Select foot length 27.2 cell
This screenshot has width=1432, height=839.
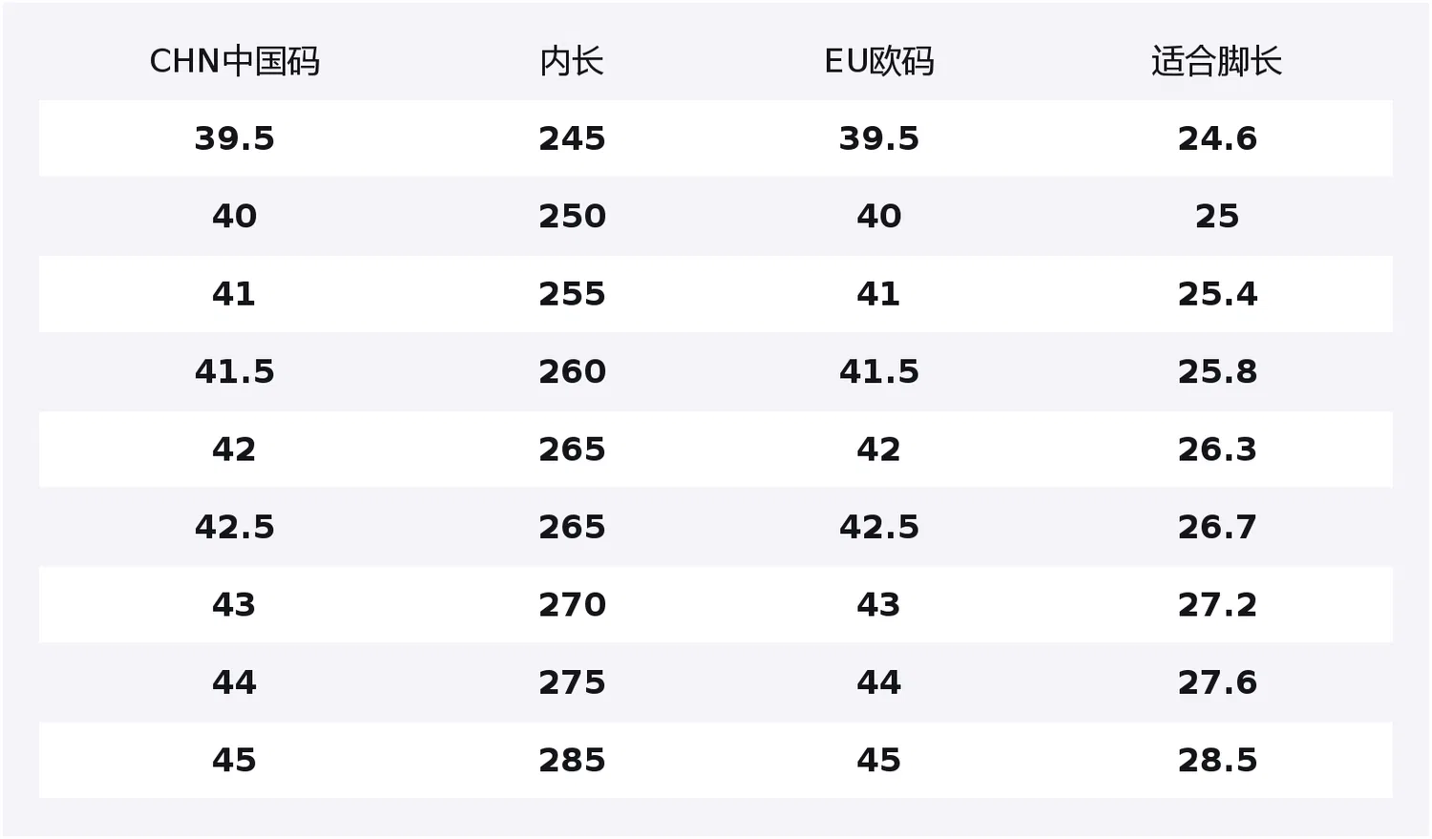(x=1217, y=605)
